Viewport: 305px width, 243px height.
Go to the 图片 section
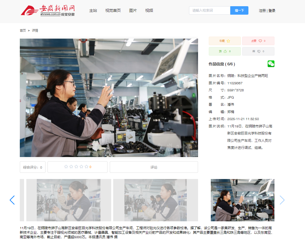[x=133, y=10]
